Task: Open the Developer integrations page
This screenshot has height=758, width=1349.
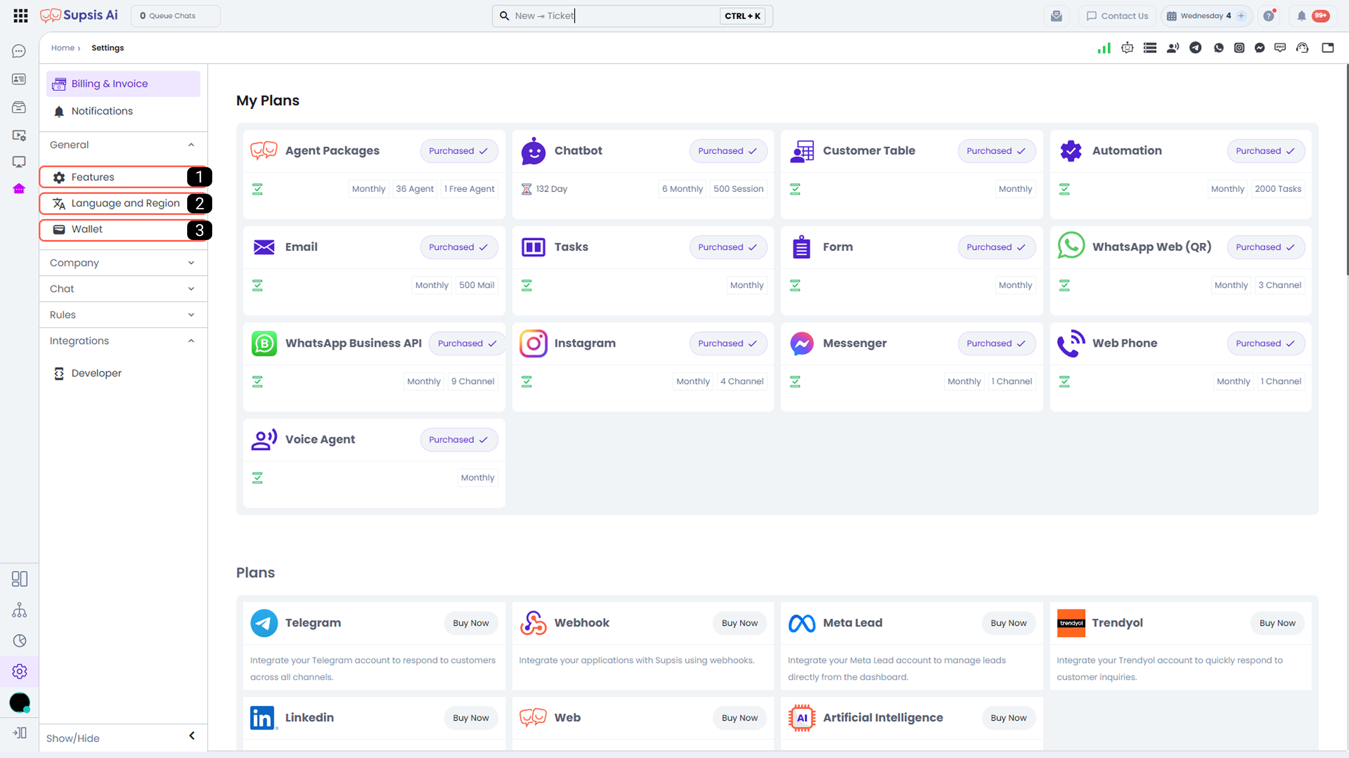Action: click(123, 373)
